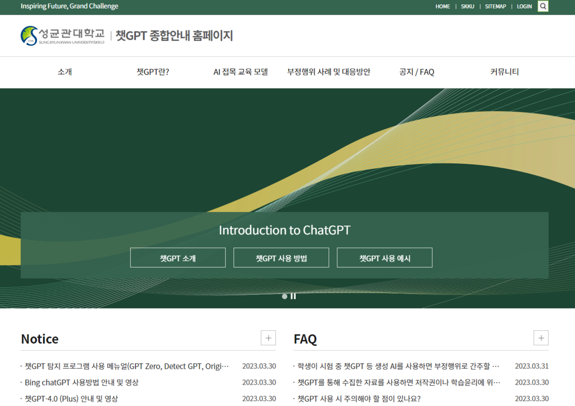Click the 챗GPT 소개 button

177,258
